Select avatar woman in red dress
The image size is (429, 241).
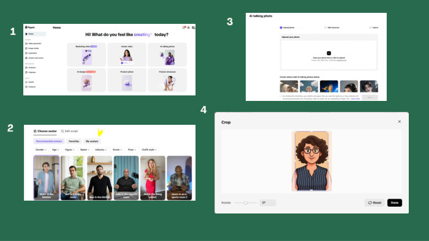coord(153,178)
